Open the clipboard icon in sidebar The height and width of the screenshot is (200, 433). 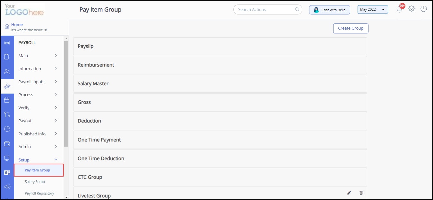tap(7, 57)
